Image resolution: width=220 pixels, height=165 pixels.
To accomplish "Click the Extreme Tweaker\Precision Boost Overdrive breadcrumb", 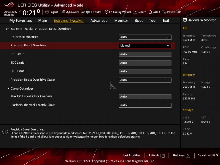I will [41, 29].
